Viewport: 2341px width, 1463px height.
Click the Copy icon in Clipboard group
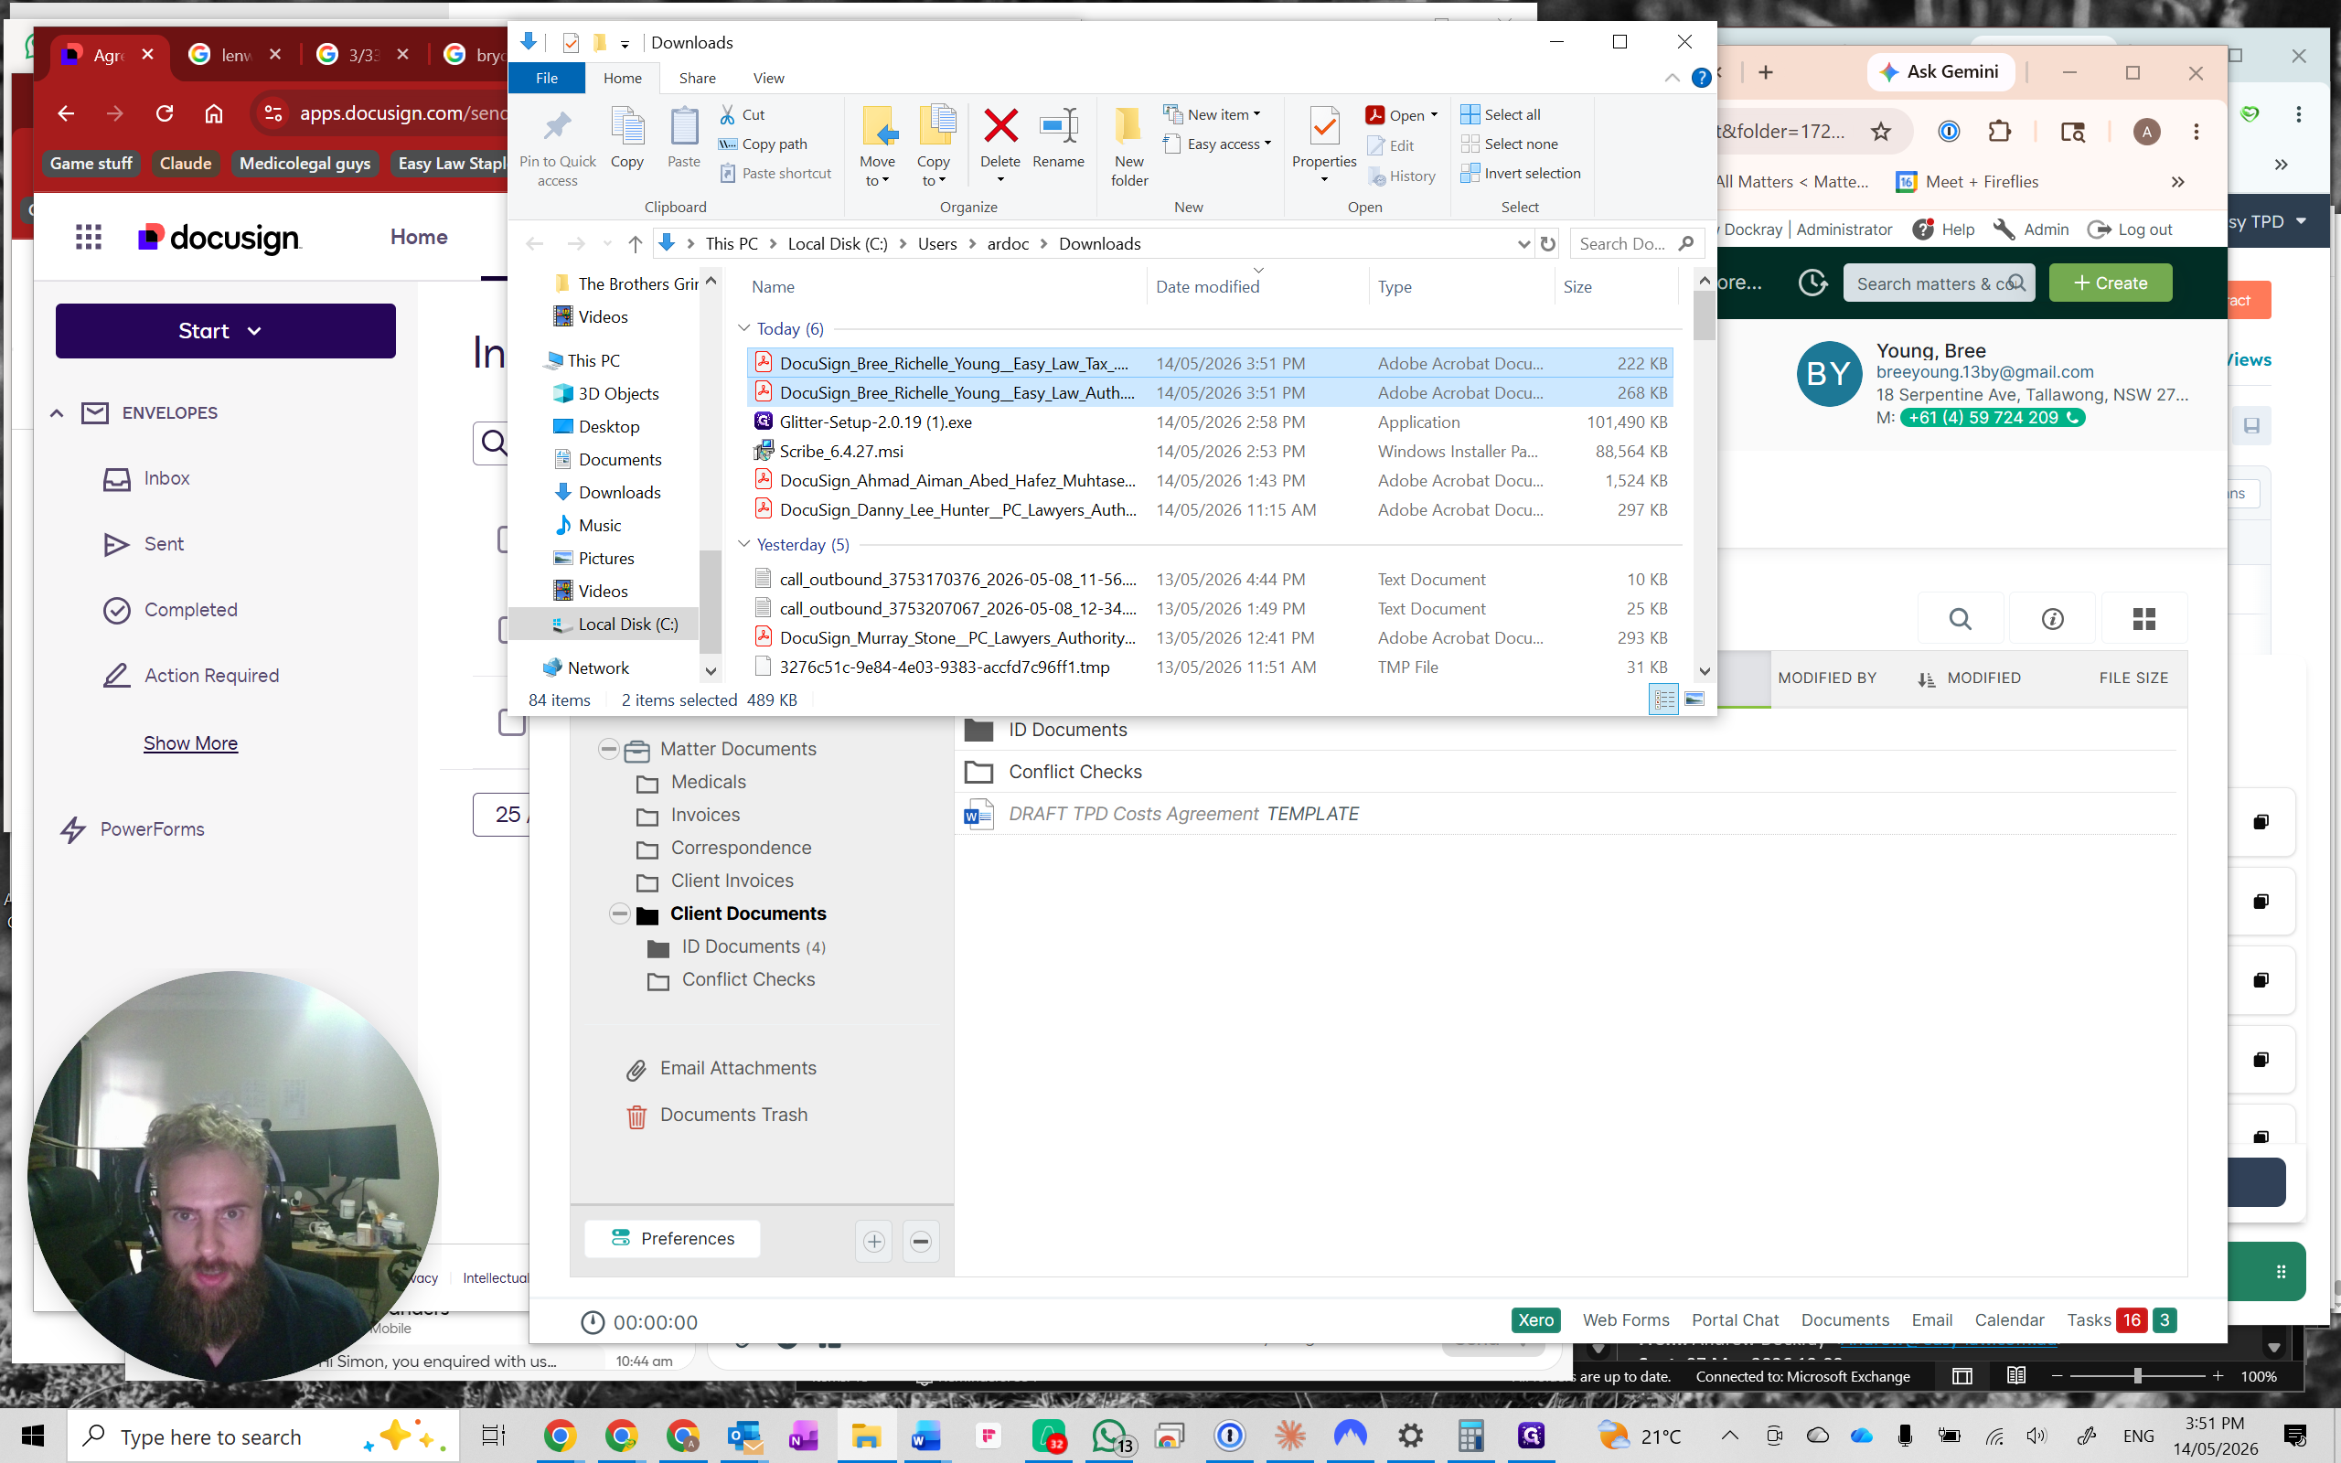pos(626,137)
